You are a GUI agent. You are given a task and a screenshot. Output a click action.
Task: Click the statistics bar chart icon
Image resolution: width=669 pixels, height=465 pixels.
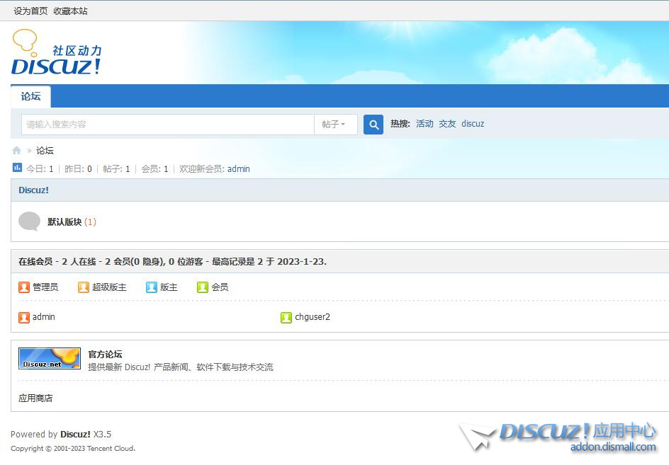(x=17, y=168)
